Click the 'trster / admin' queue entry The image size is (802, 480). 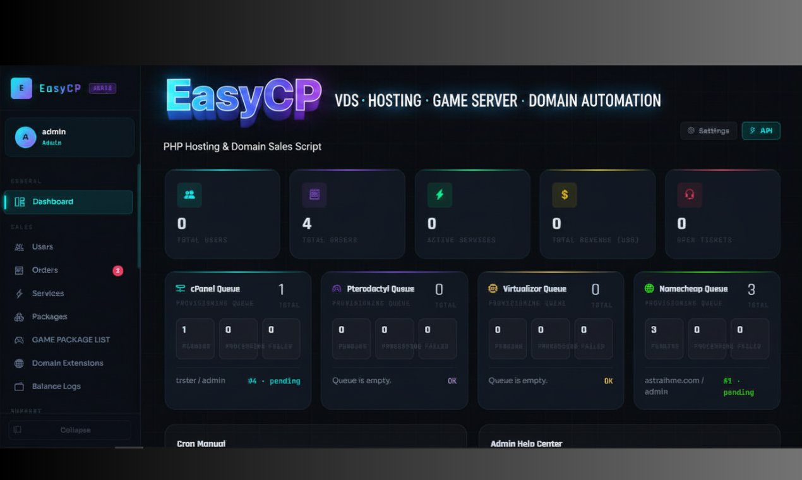[201, 381]
